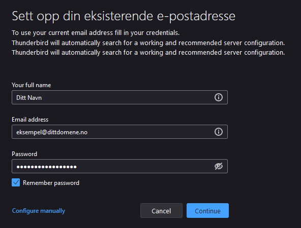Open the Configure manually link
Viewport: 301px width, 228px height.
pyautogui.click(x=39, y=211)
